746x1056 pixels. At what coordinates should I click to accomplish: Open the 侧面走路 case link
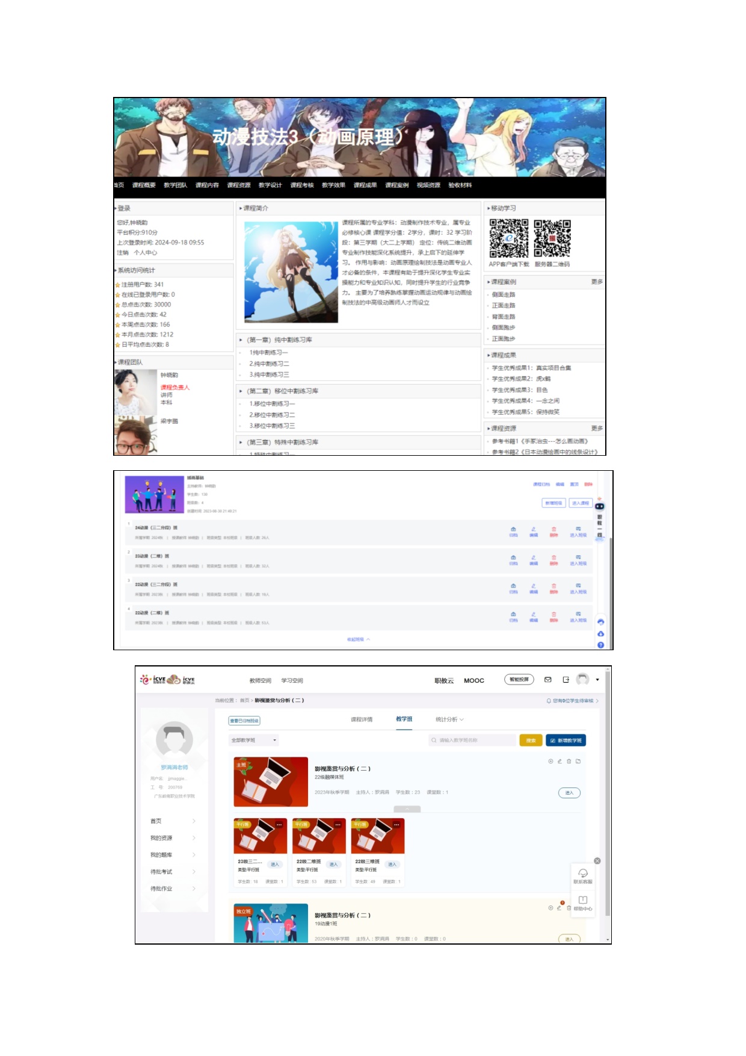(x=504, y=294)
